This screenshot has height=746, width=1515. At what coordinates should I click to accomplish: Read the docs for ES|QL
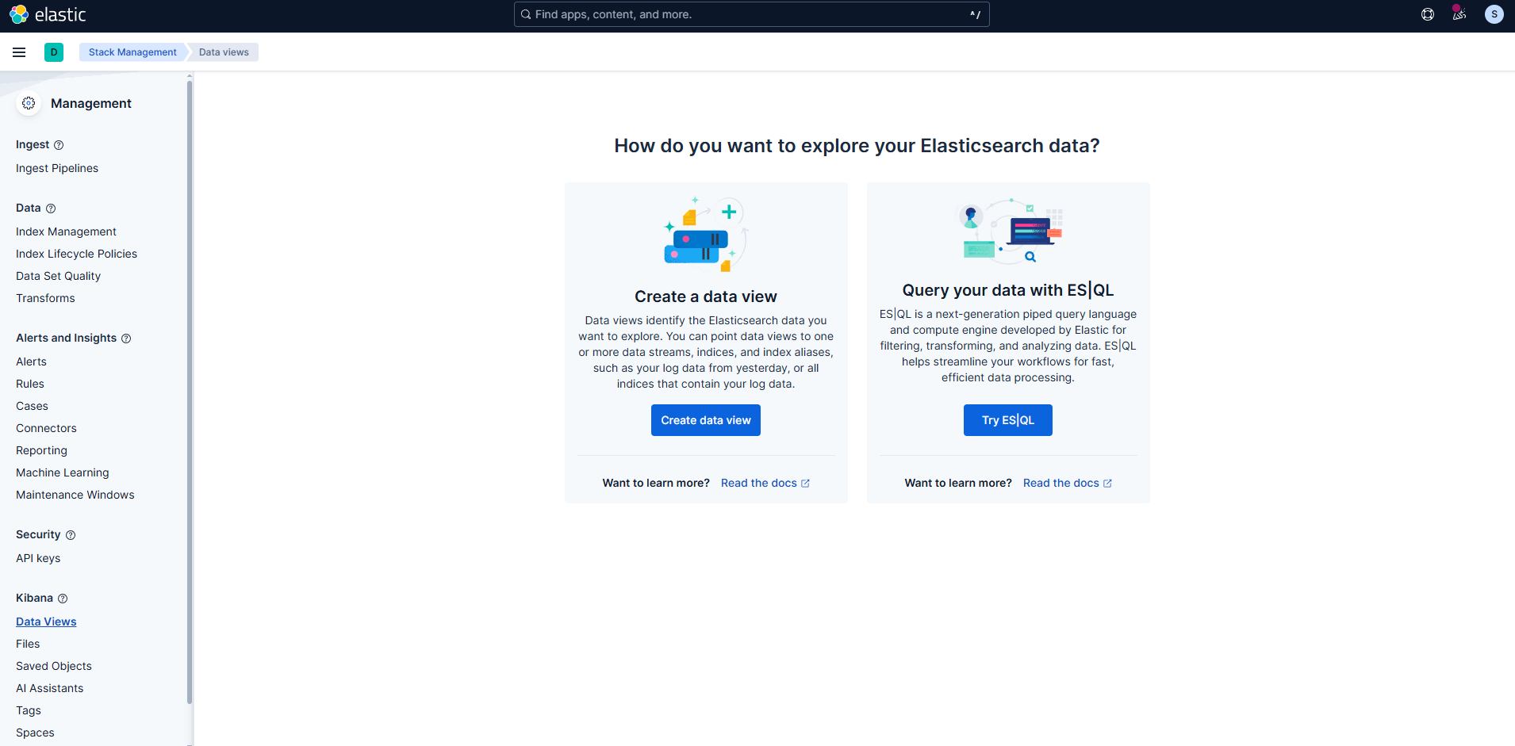point(1068,483)
